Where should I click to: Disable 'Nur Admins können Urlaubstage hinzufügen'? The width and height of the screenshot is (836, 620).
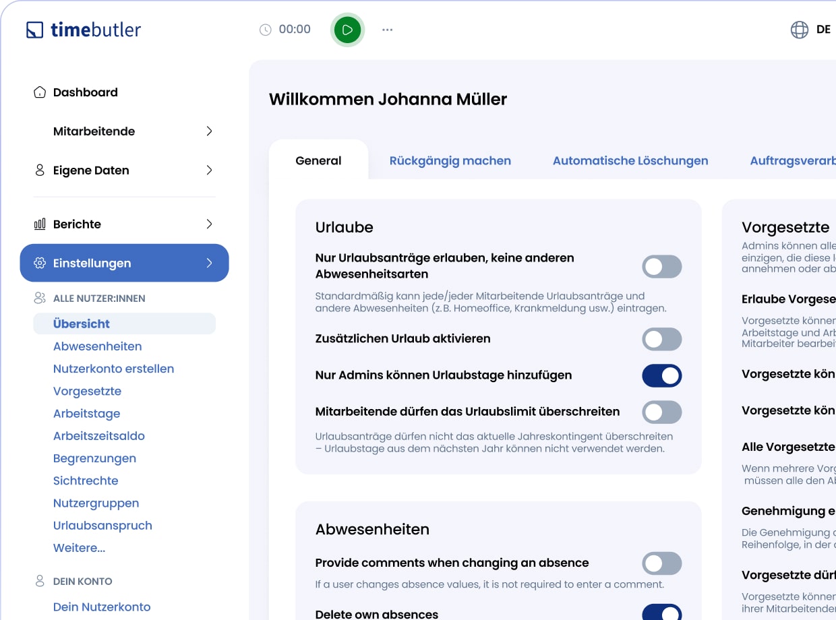pos(661,375)
